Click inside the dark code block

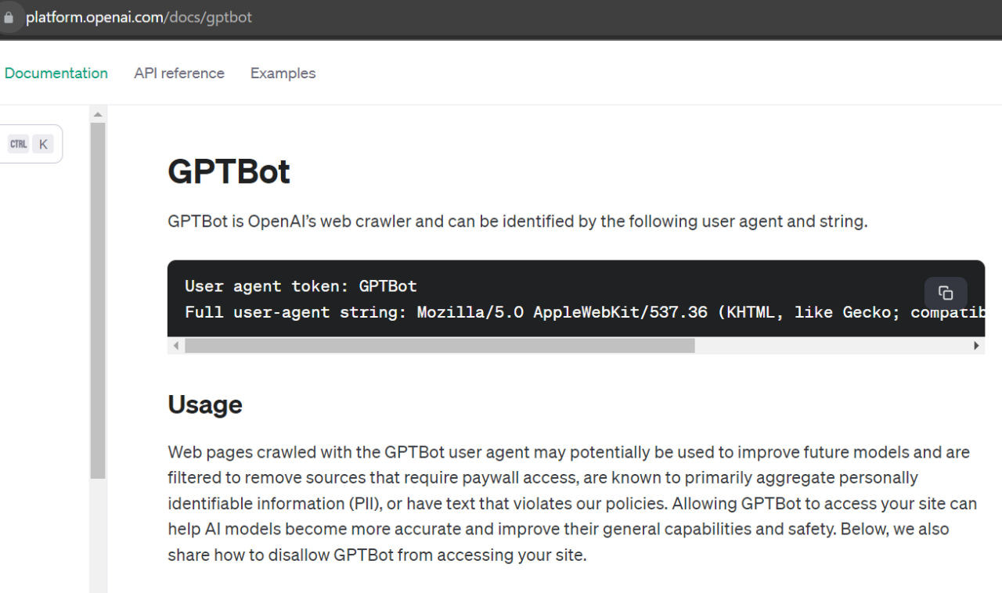[470, 299]
